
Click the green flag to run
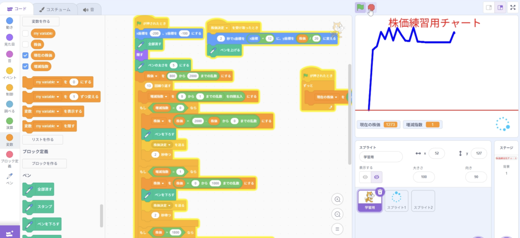[360, 7]
